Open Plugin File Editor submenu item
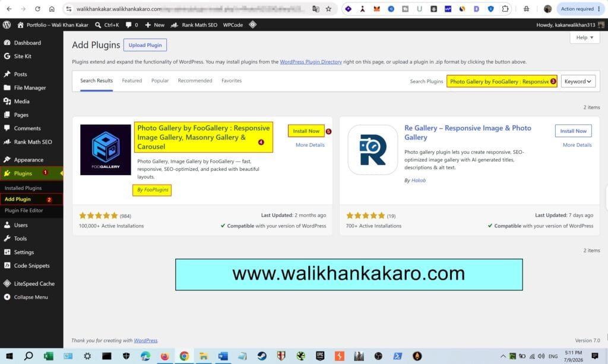Image resolution: width=608 pixels, height=364 pixels. click(x=24, y=210)
